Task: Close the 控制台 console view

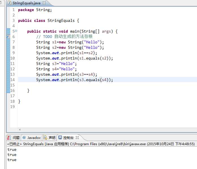Action: 77,138
